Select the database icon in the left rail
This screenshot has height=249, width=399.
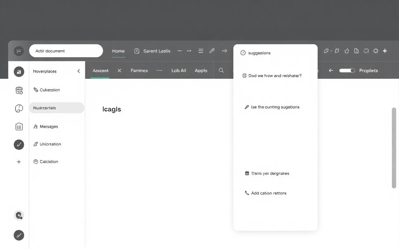[19, 90]
